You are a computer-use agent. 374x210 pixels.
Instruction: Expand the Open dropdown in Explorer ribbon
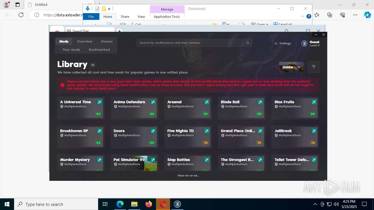pos(267,24)
